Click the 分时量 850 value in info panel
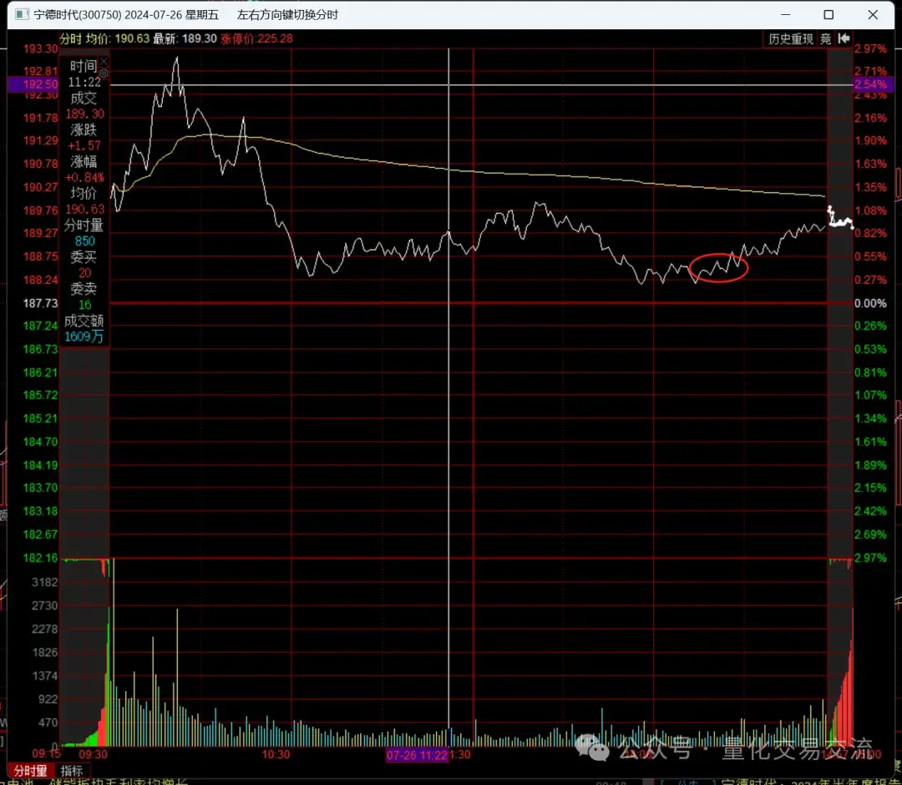Viewport: 902px width, 785px height. pyautogui.click(x=84, y=241)
